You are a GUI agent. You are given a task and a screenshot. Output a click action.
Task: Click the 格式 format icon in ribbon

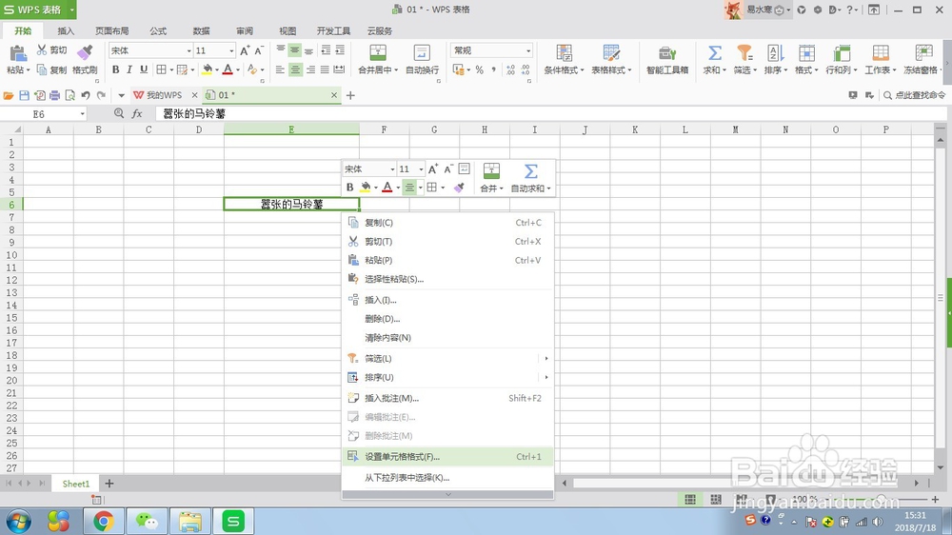click(x=806, y=52)
